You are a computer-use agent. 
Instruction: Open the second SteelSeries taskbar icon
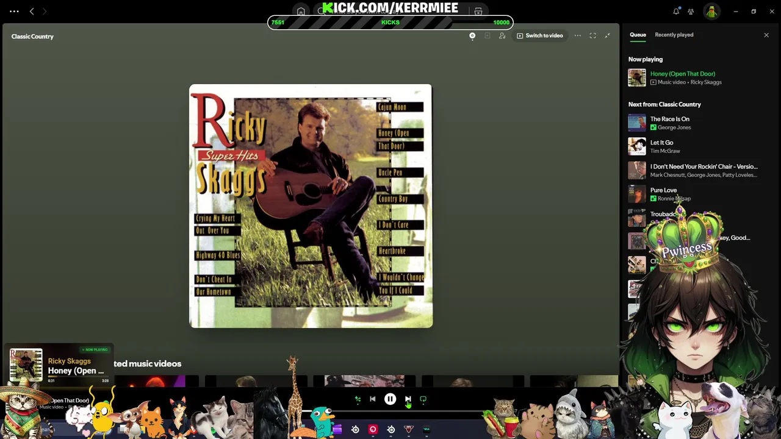(391, 430)
